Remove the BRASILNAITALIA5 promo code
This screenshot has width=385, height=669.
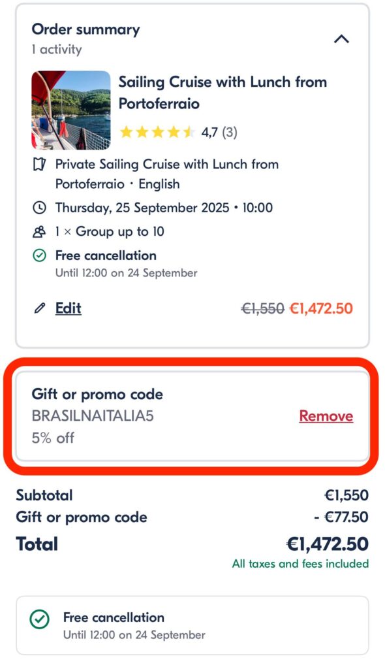pos(326,416)
